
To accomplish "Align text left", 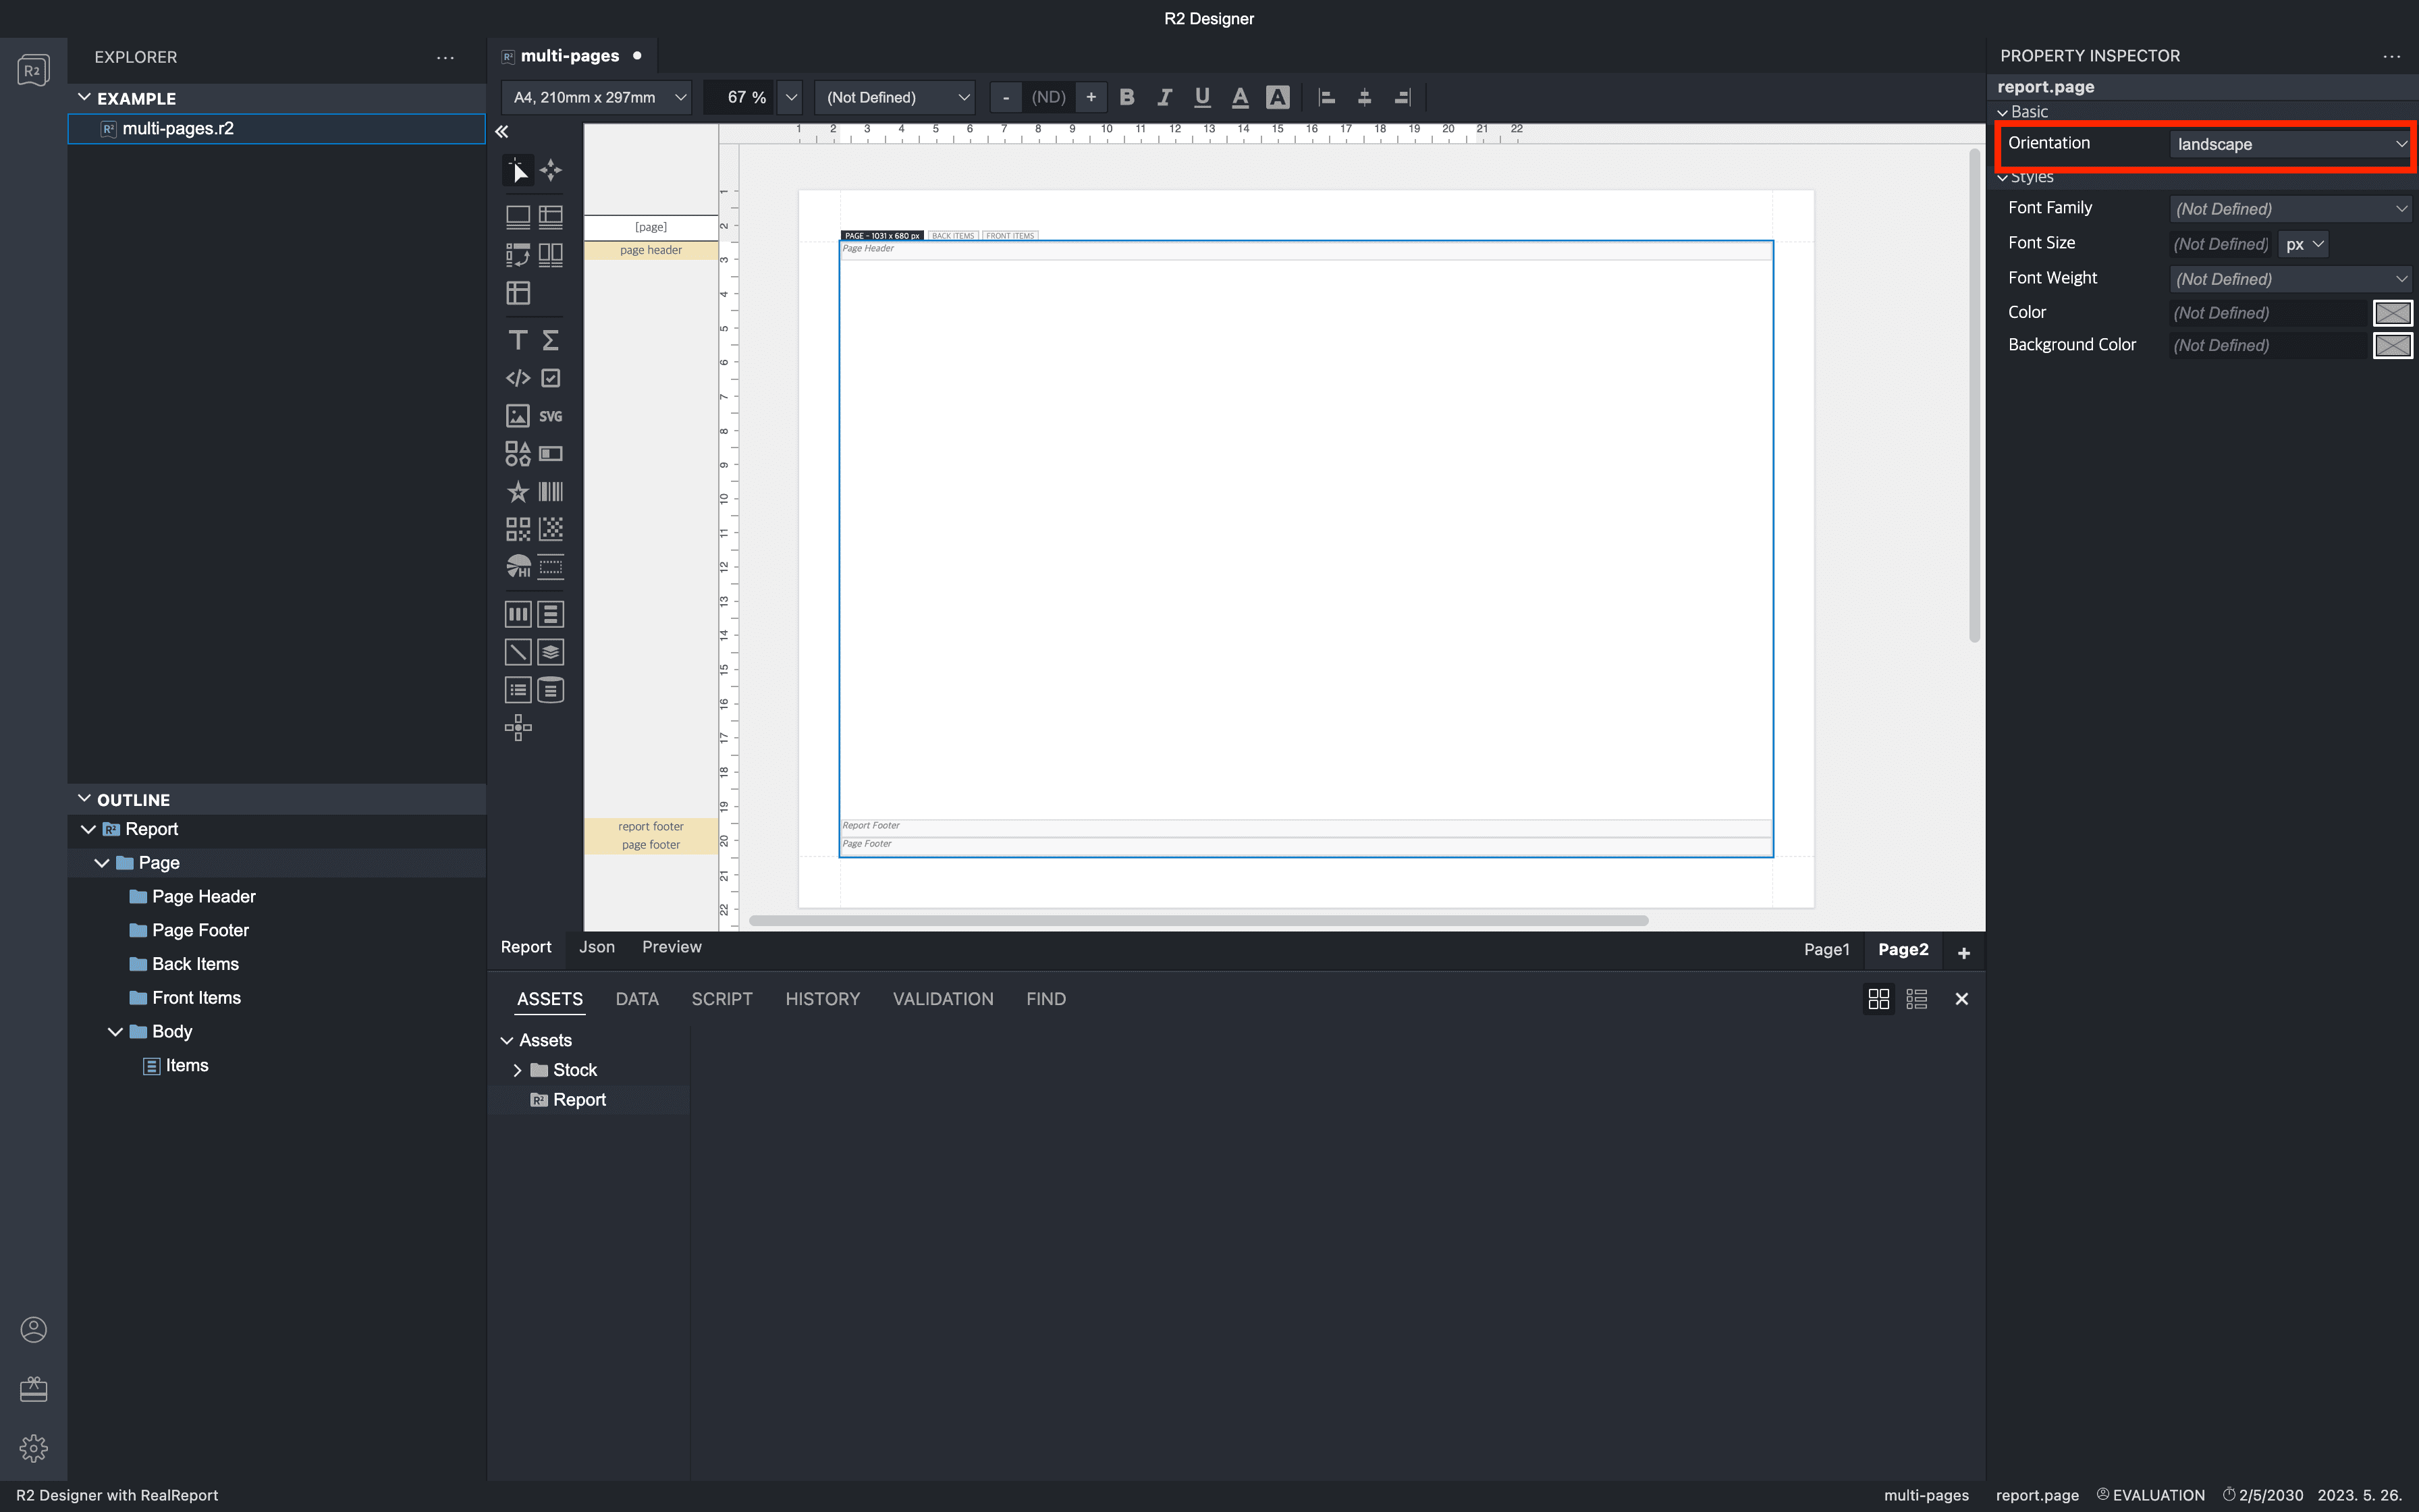I will 1326,97.
